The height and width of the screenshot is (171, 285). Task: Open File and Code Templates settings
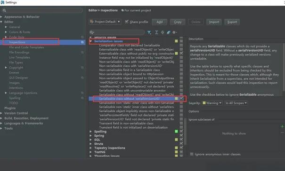click(26, 47)
